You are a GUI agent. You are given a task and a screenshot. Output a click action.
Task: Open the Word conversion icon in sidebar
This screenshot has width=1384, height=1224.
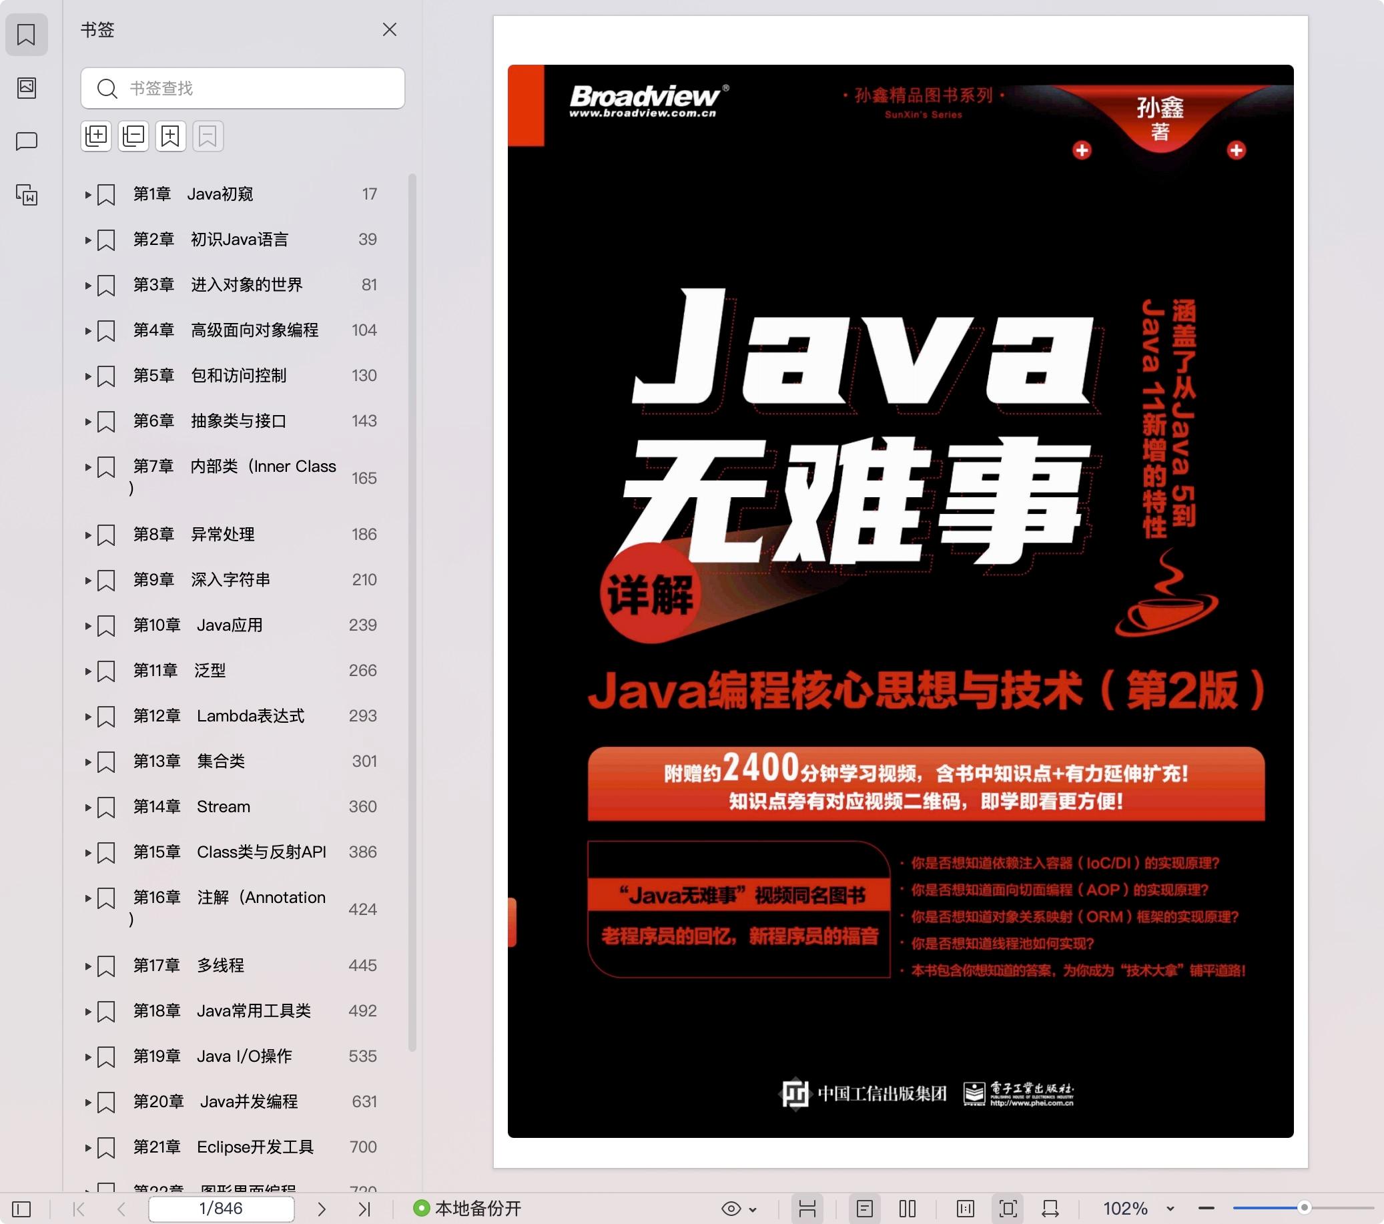27,195
